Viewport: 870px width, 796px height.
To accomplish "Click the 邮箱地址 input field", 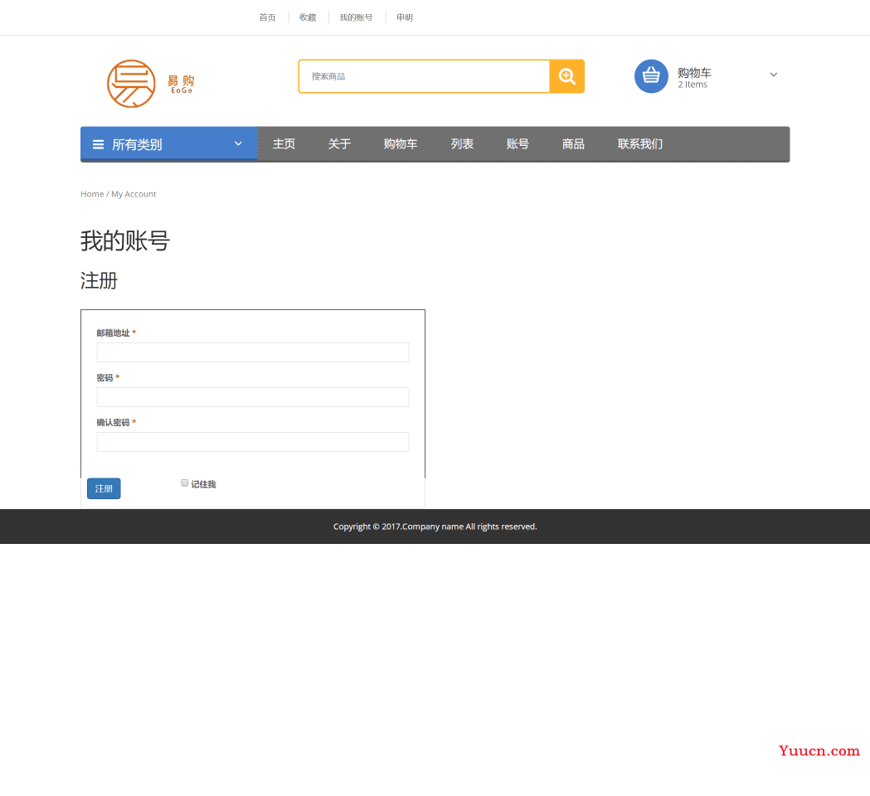I will pos(253,352).
